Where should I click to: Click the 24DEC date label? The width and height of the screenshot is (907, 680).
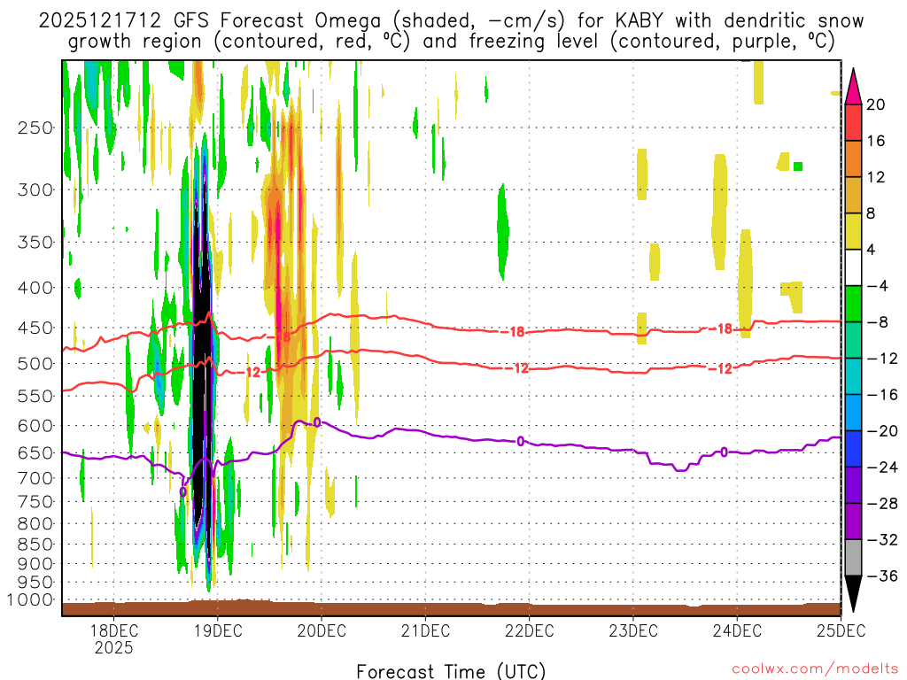click(x=737, y=630)
